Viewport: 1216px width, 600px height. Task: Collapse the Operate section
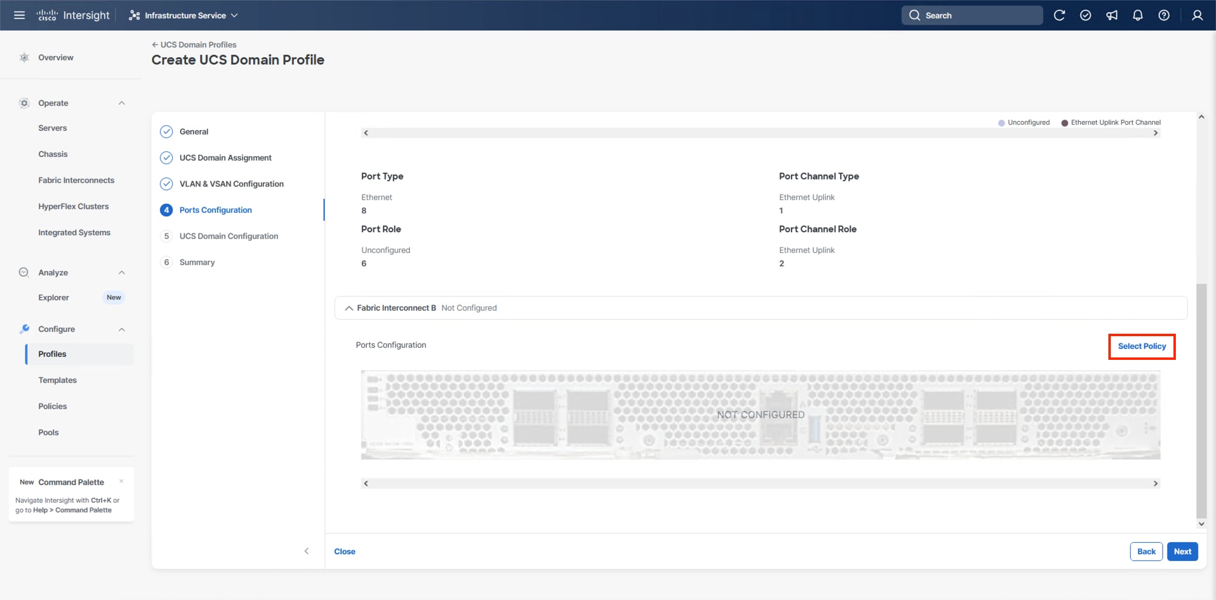pos(121,103)
